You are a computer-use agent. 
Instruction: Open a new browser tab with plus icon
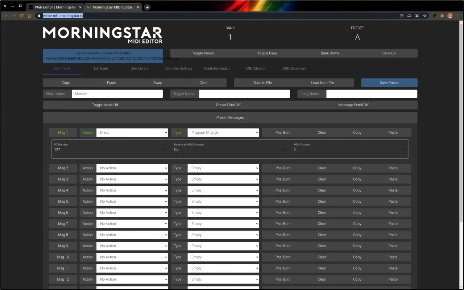(x=147, y=7)
